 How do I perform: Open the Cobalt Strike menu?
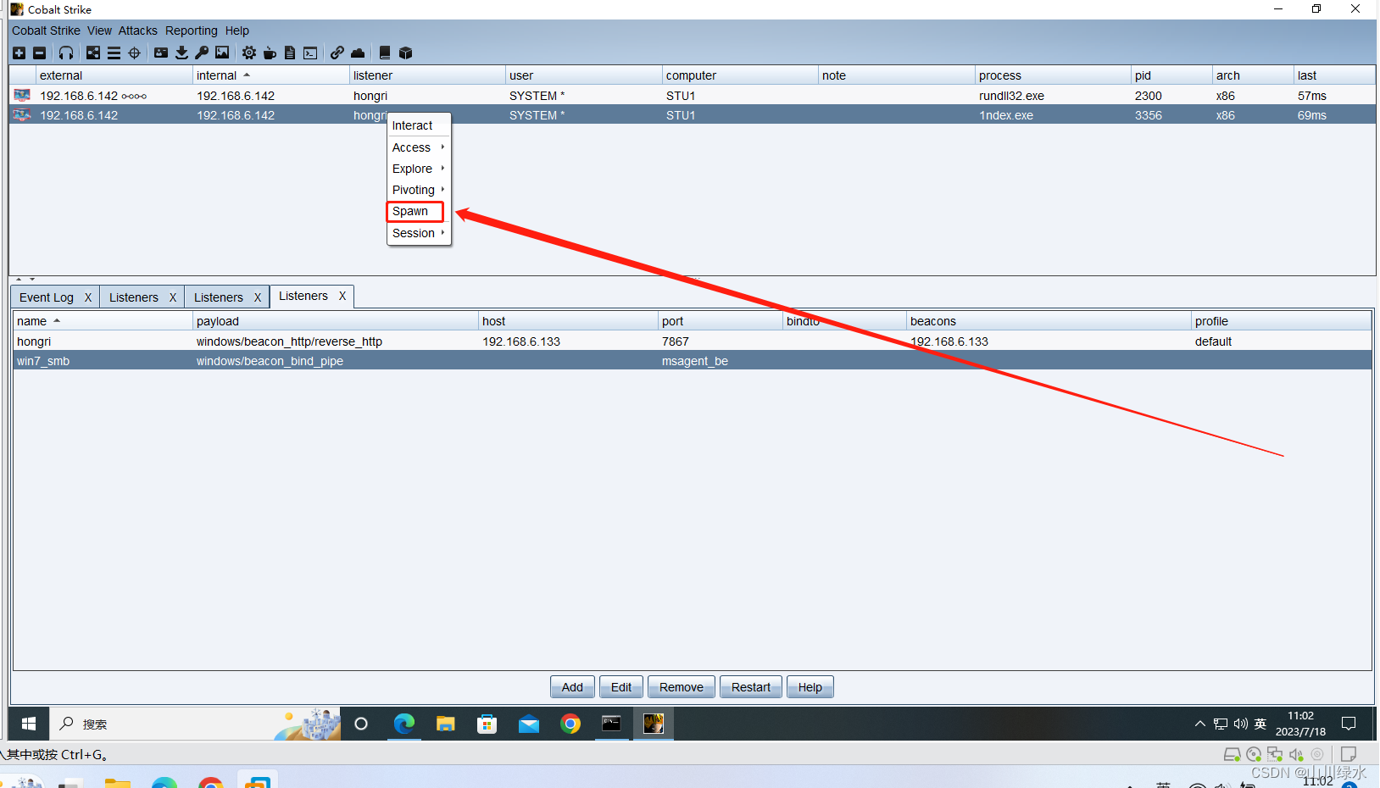(46, 31)
